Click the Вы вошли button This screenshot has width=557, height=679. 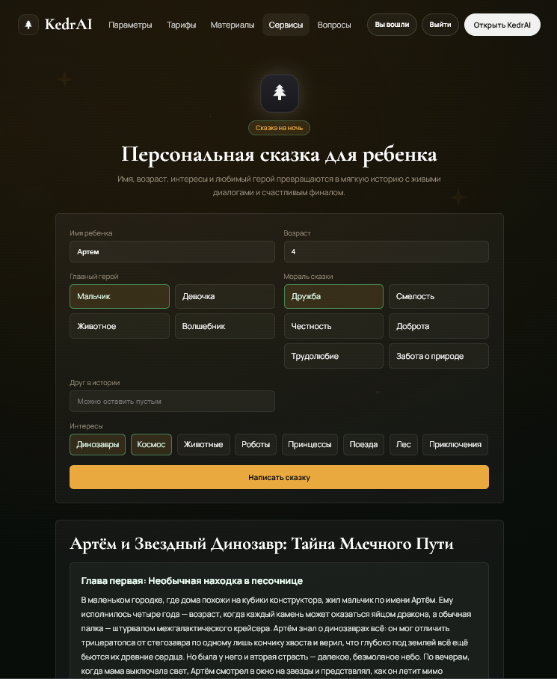click(392, 25)
